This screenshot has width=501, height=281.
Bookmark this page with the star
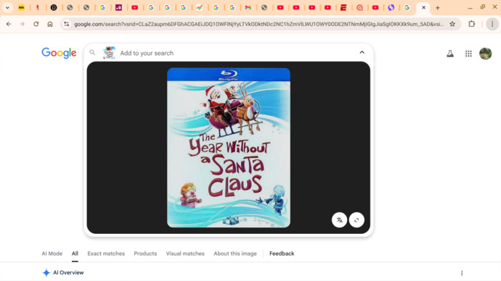click(452, 24)
